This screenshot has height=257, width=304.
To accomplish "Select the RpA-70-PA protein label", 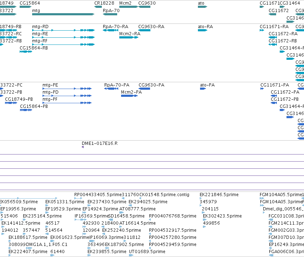I will click(117, 85).
